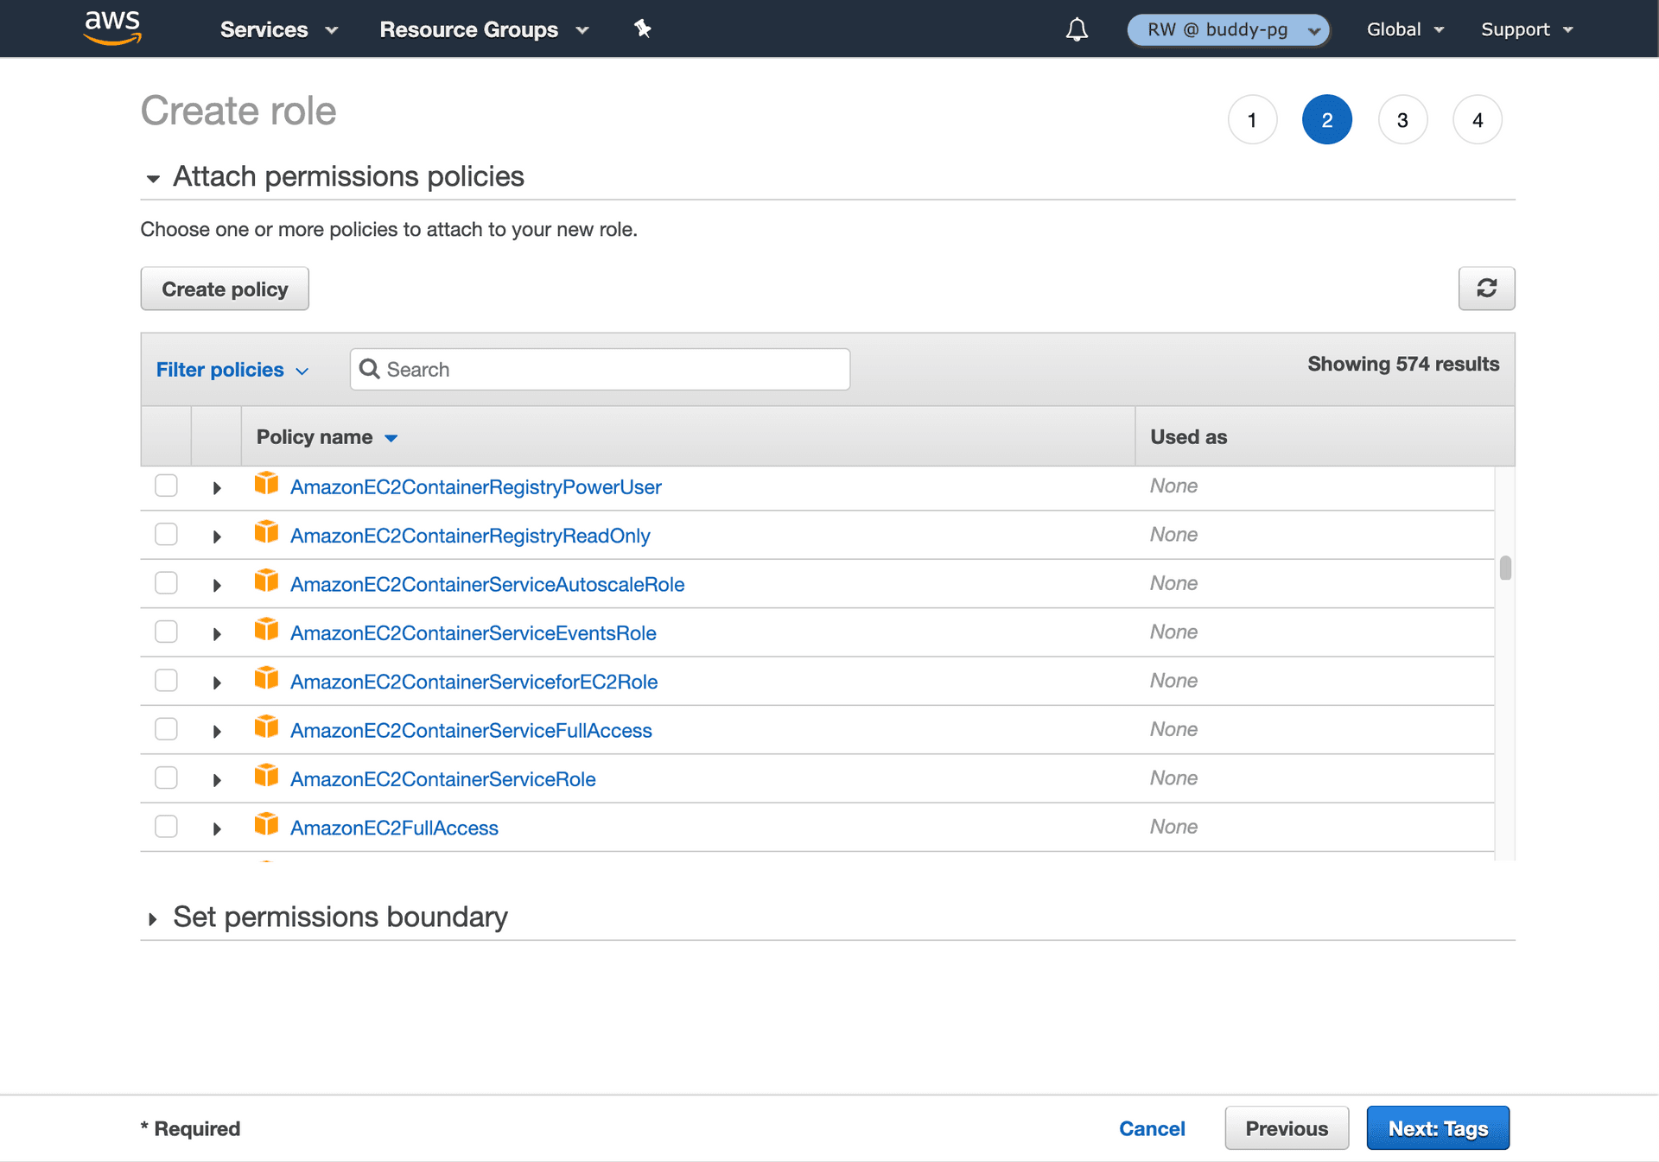Click the AmazonEC2ContainerServiceAutoscaleRole policy box icon
Screen dimensions: 1659x1162
266,581
